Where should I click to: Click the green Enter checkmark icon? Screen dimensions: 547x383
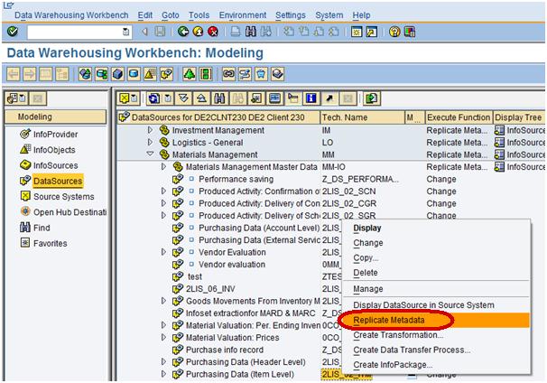tap(11, 32)
